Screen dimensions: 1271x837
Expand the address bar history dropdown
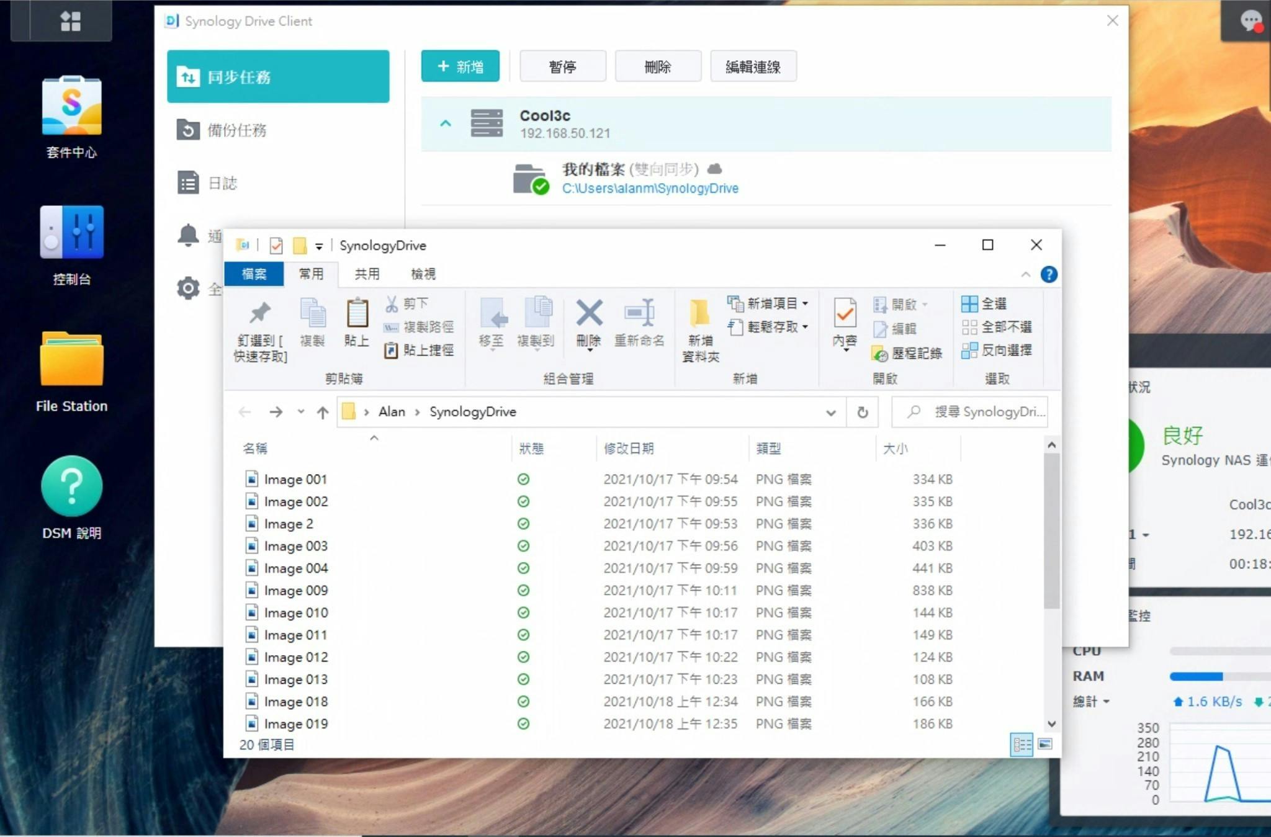831,413
